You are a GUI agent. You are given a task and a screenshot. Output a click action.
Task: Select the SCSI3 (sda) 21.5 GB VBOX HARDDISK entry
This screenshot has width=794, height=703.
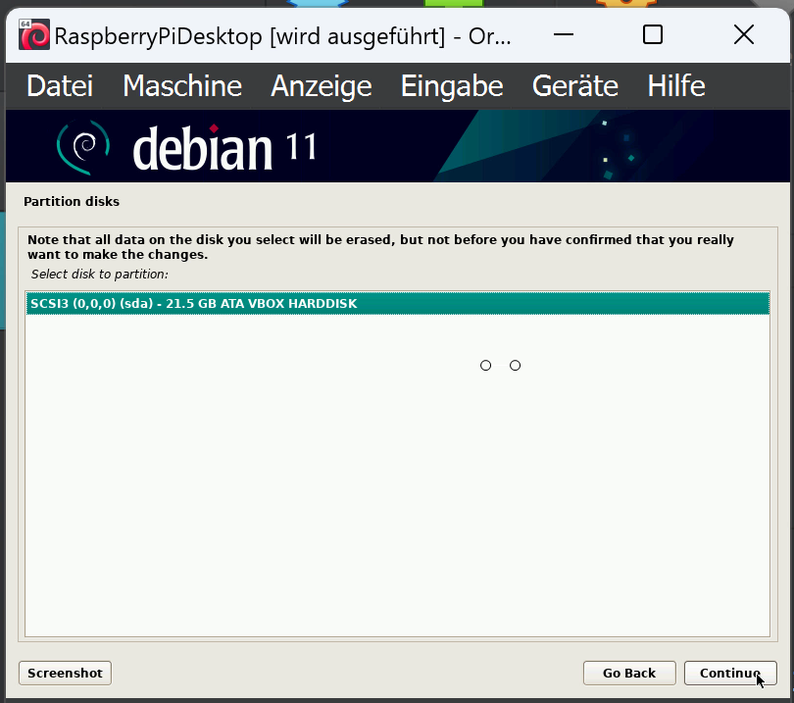(398, 303)
